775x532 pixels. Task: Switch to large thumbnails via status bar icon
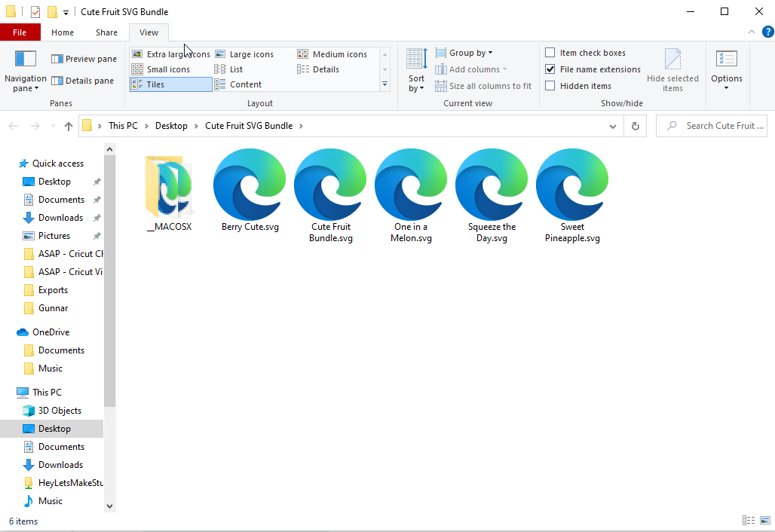(x=765, y=521)
